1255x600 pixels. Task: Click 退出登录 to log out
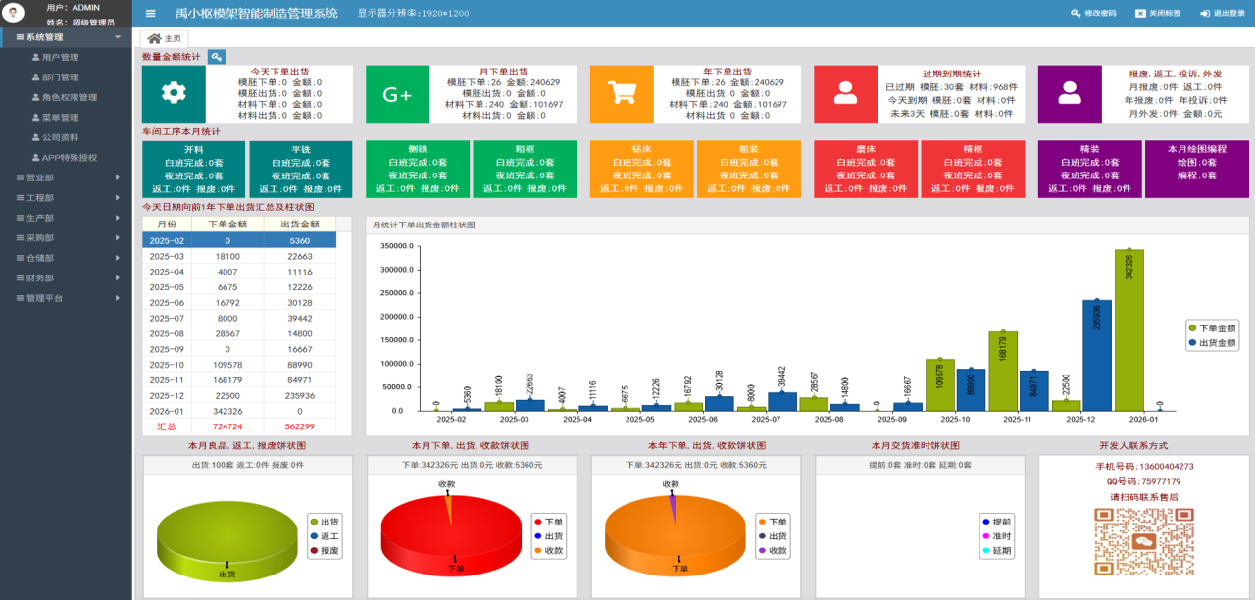tap(1223, 14)
